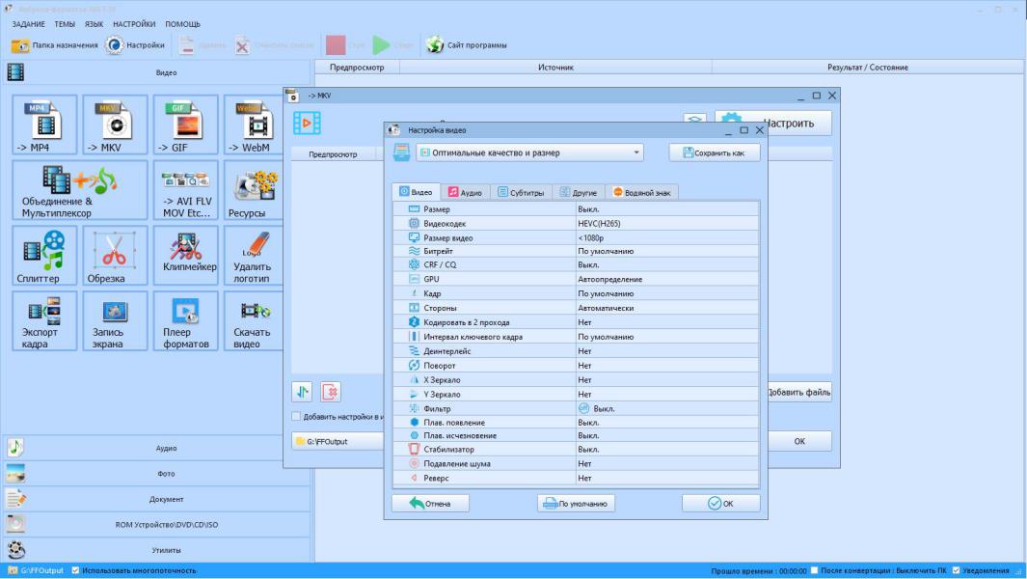
Task: Visit Сайт программы from the toolbar
Action: click(467, 45)
